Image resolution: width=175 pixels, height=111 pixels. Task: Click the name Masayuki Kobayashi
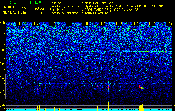coord(100,3)
